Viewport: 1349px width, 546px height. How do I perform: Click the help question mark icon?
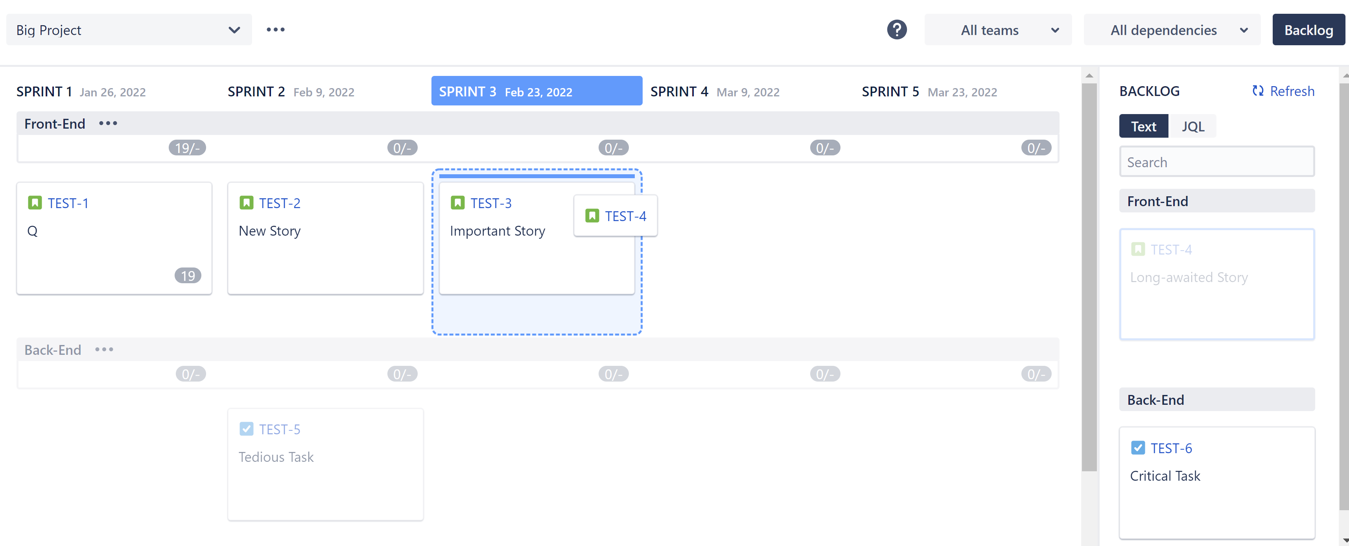point(897,30)
